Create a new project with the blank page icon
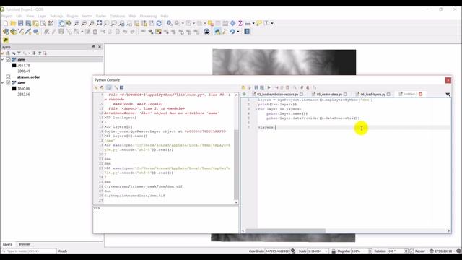 pos(6,23)
